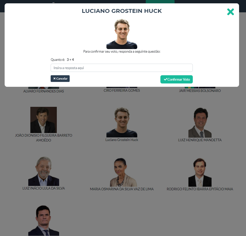Image resolution: width=246 pixels, height=236 pixels.
Task: Select the Rodrigo Felinto Ibarra Epitácio Maia photo
Action: tap(200, 172)
